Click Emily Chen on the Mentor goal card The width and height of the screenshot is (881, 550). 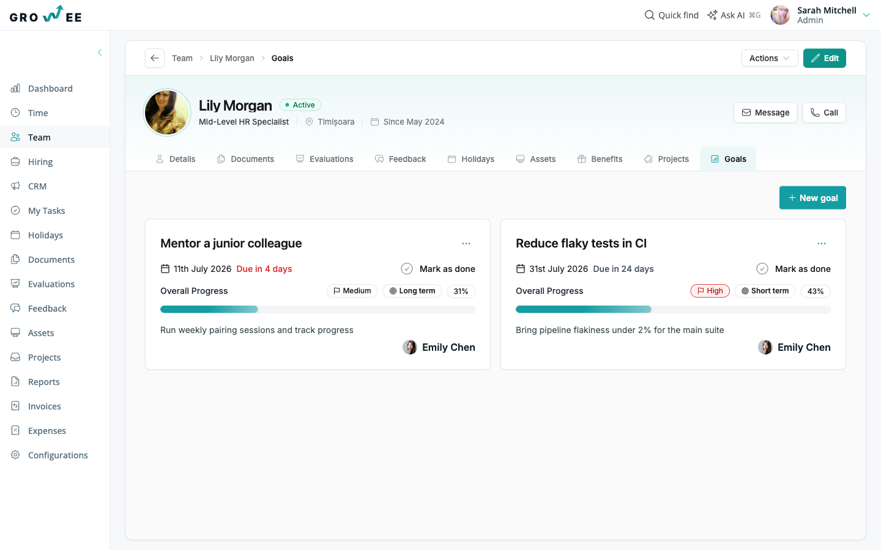439,347
